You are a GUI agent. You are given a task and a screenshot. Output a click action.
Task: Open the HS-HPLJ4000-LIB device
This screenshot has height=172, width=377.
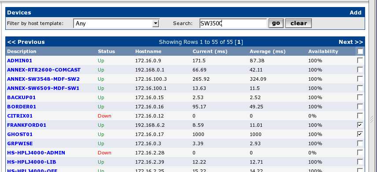[32, 162]
